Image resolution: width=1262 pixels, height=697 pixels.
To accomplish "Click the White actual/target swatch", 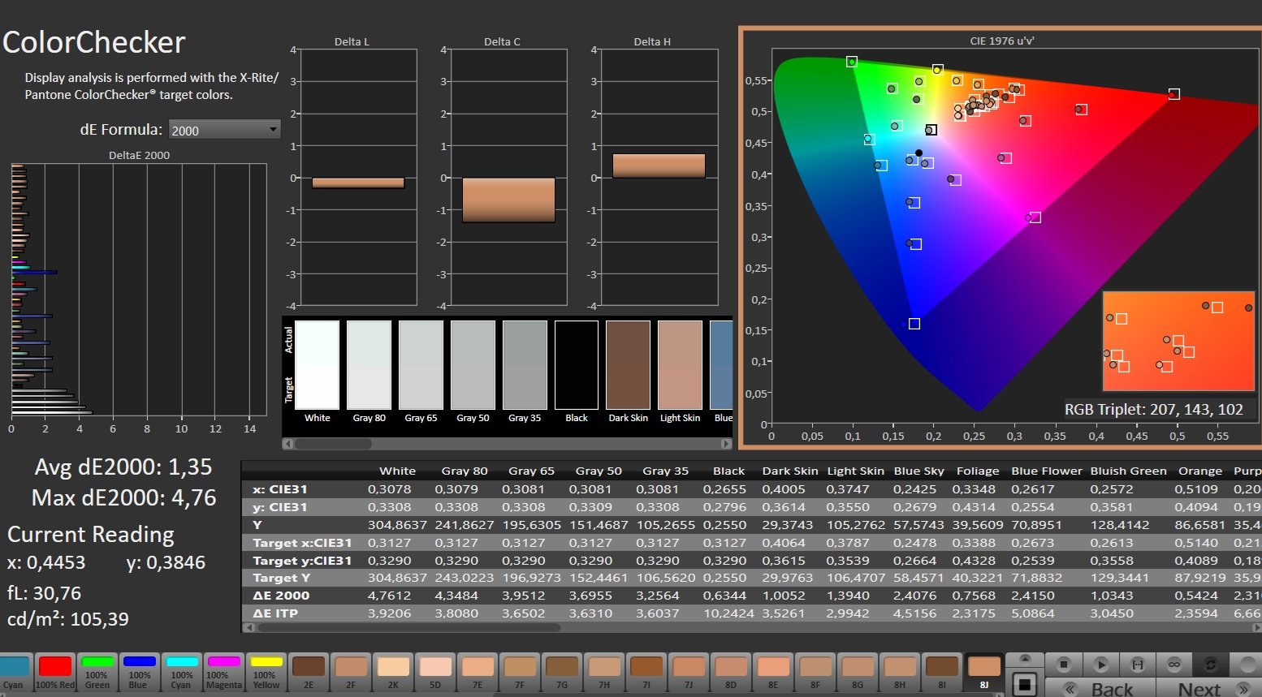I will click(x=317, y=365).
